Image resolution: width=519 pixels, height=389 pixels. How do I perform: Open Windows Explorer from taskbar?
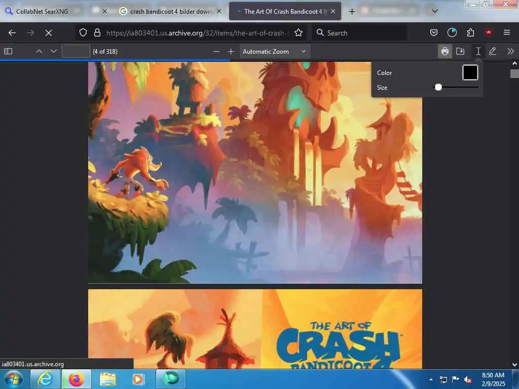point(107,379)
